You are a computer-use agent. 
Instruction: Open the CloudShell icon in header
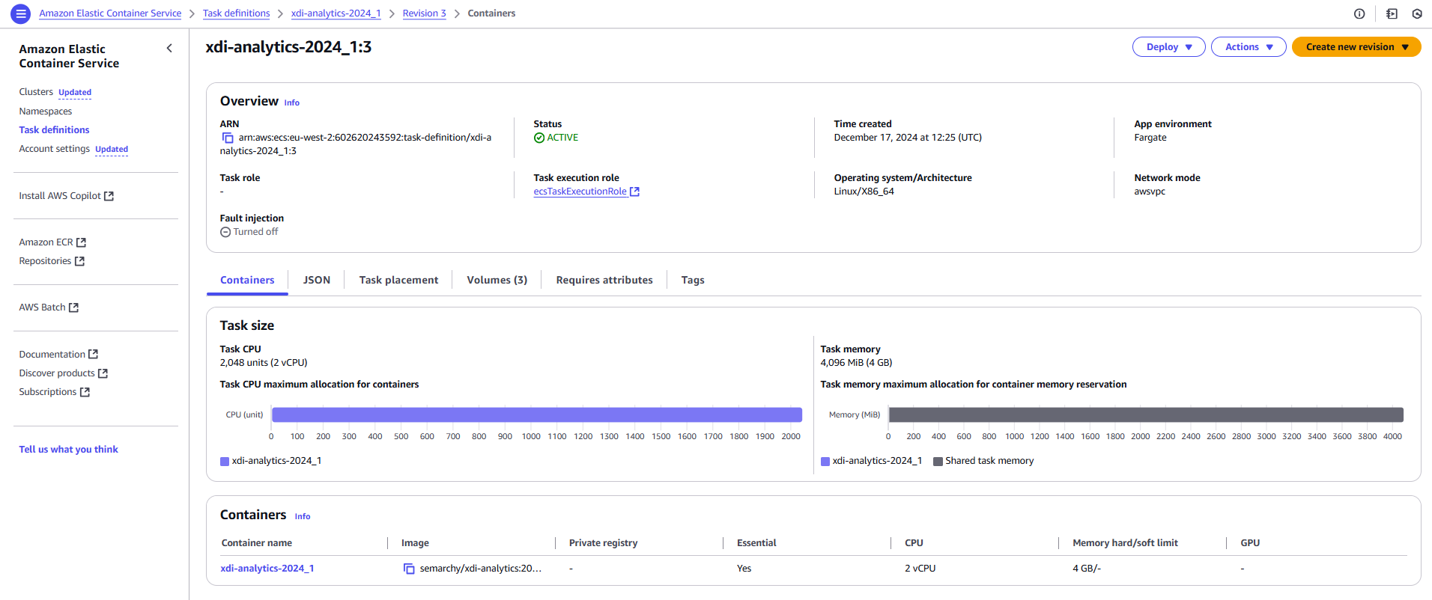click(1392, 13)
